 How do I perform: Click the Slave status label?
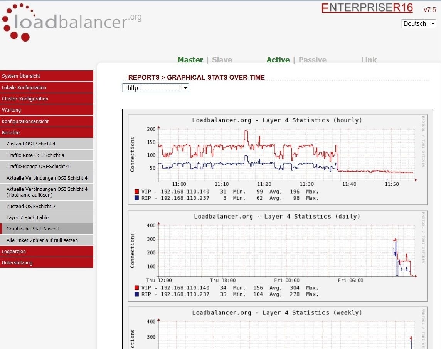click(222, 60)
